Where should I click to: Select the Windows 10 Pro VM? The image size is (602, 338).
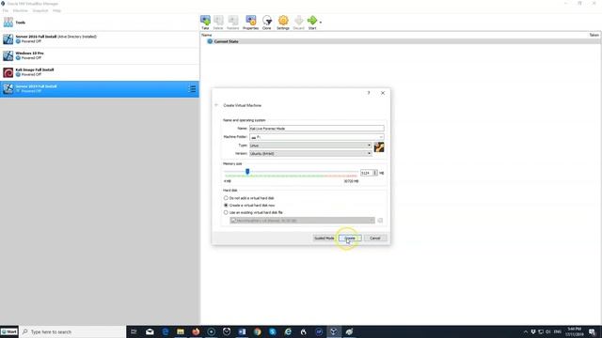(100, 55)
